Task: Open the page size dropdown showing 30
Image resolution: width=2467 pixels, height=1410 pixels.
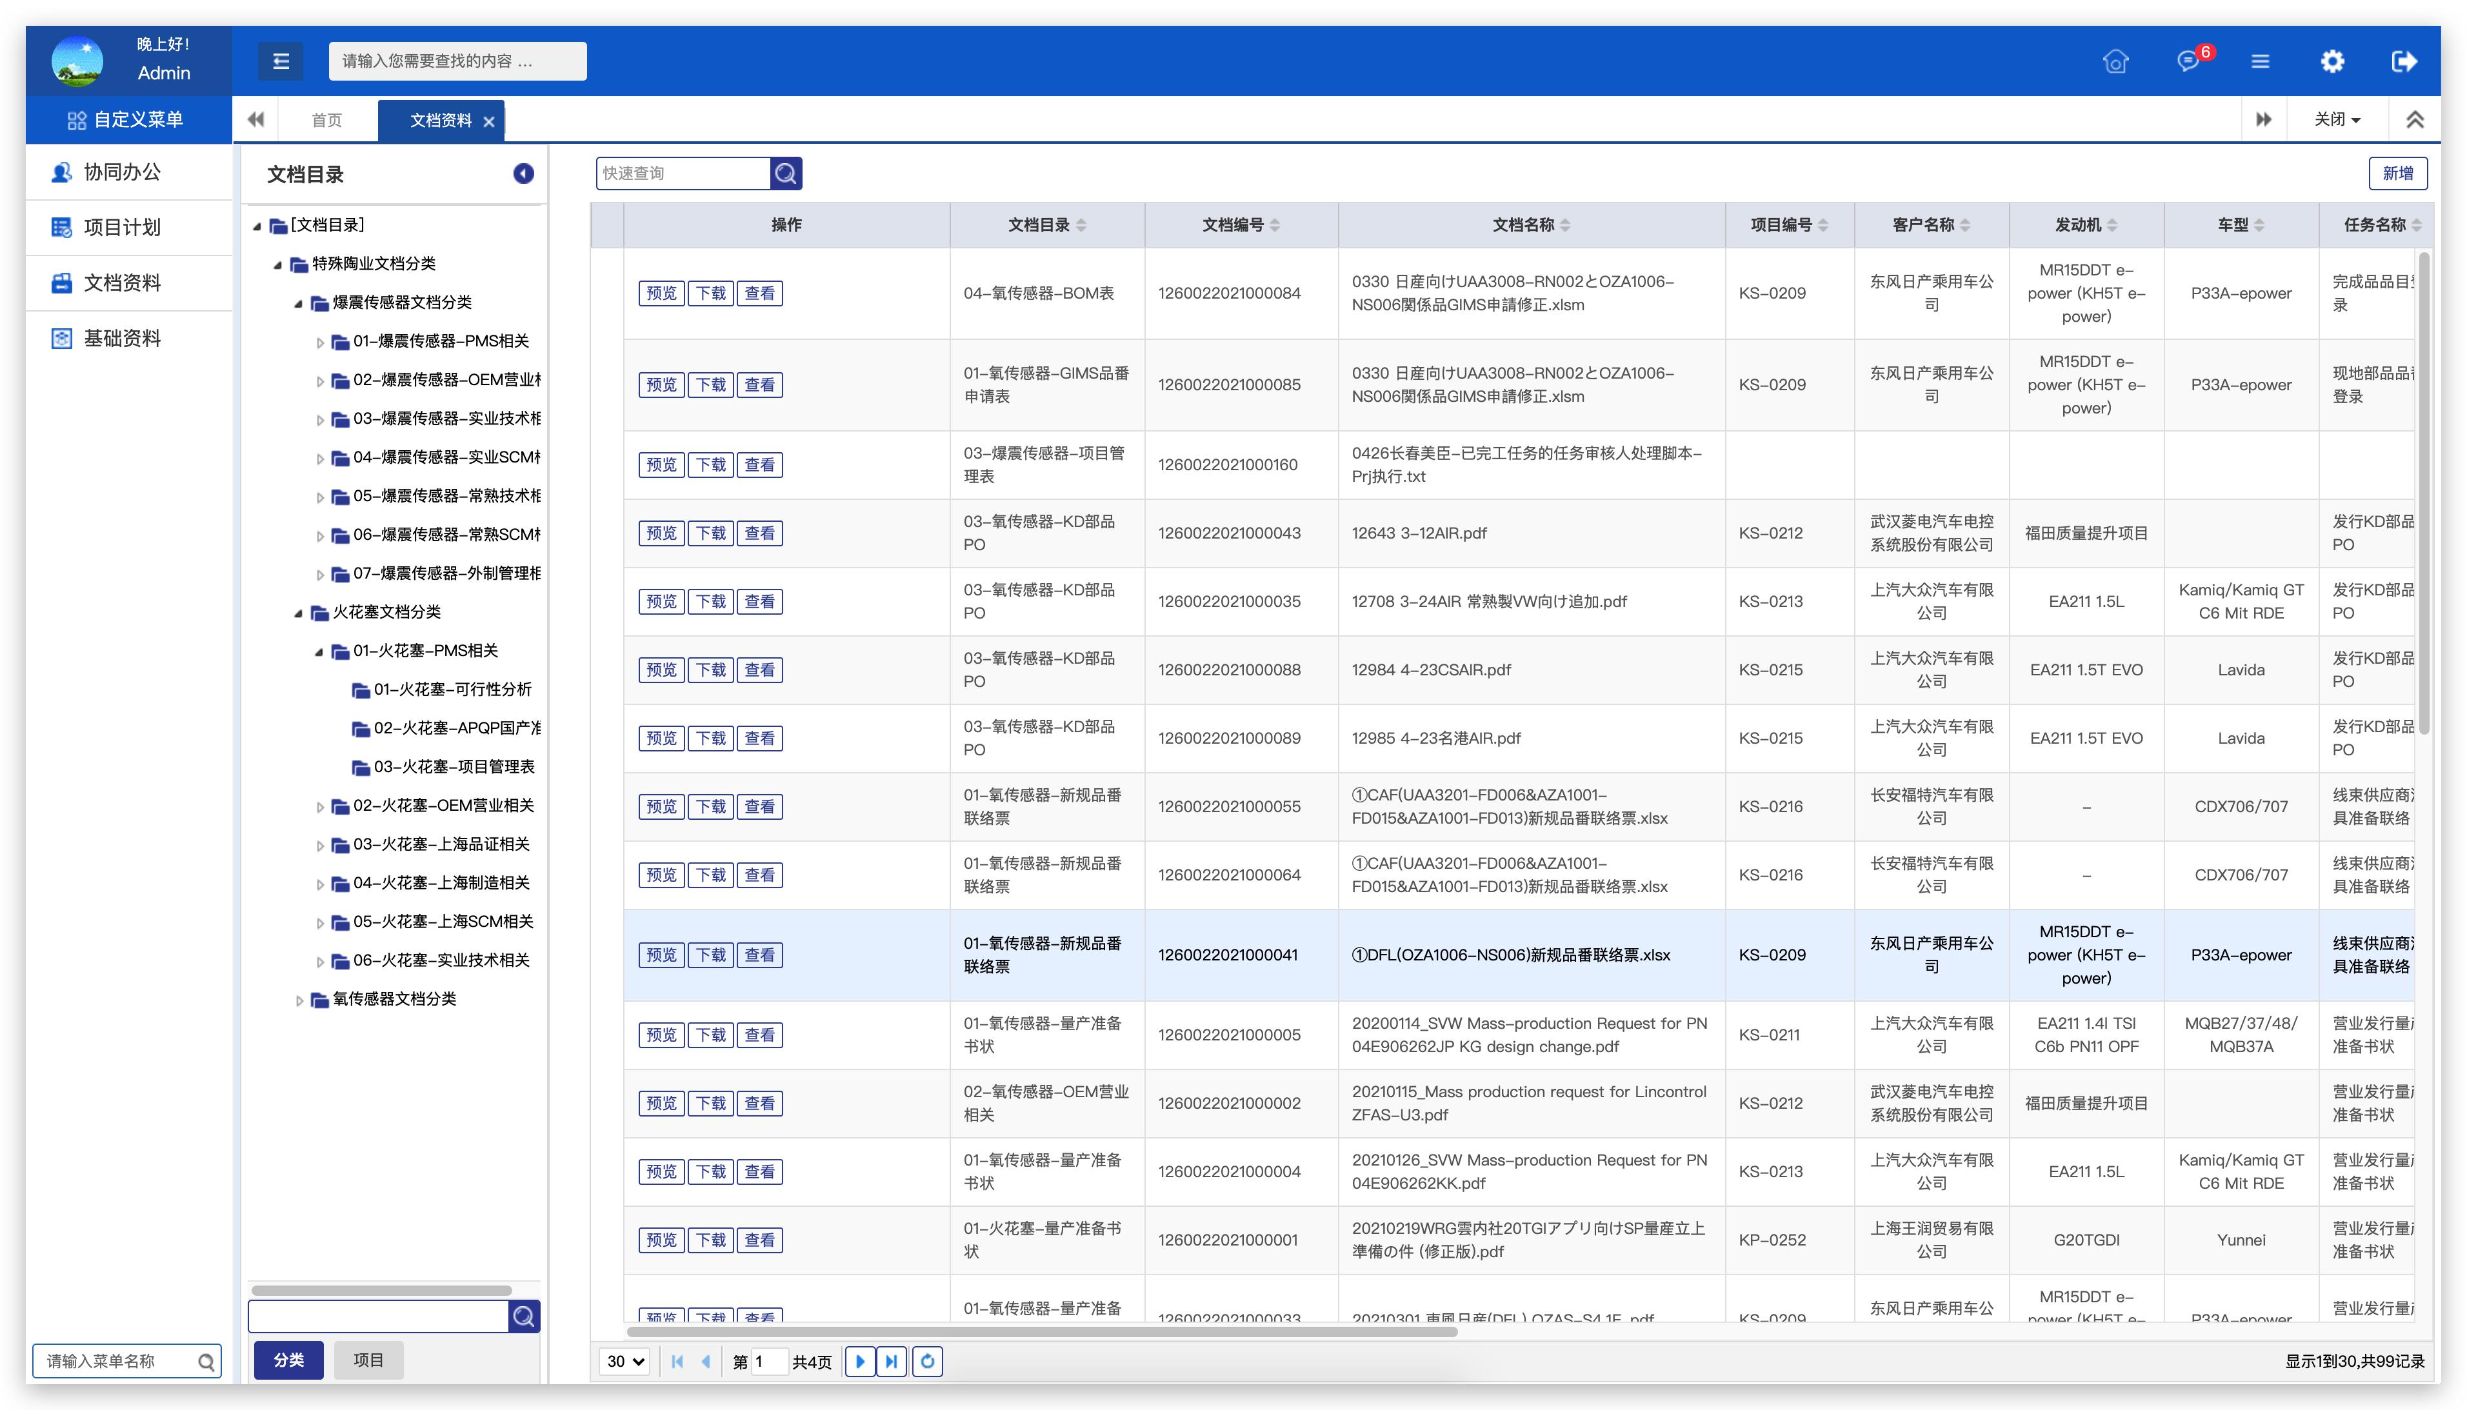Action: (x=626, y=1360)
